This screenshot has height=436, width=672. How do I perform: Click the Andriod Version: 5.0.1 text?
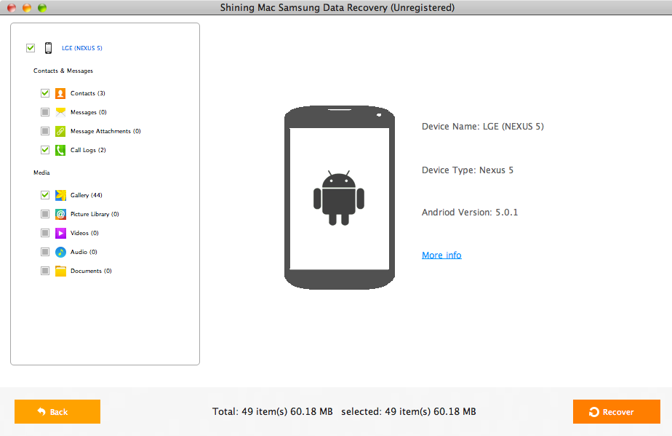point(470,212)
